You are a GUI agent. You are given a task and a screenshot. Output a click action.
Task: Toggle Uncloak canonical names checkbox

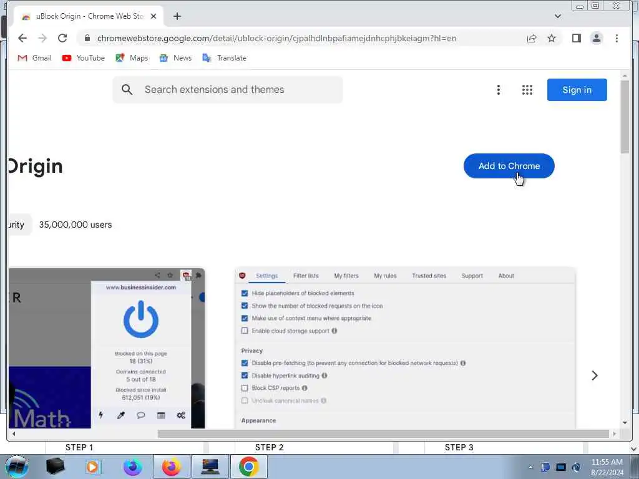pos(245,401)
